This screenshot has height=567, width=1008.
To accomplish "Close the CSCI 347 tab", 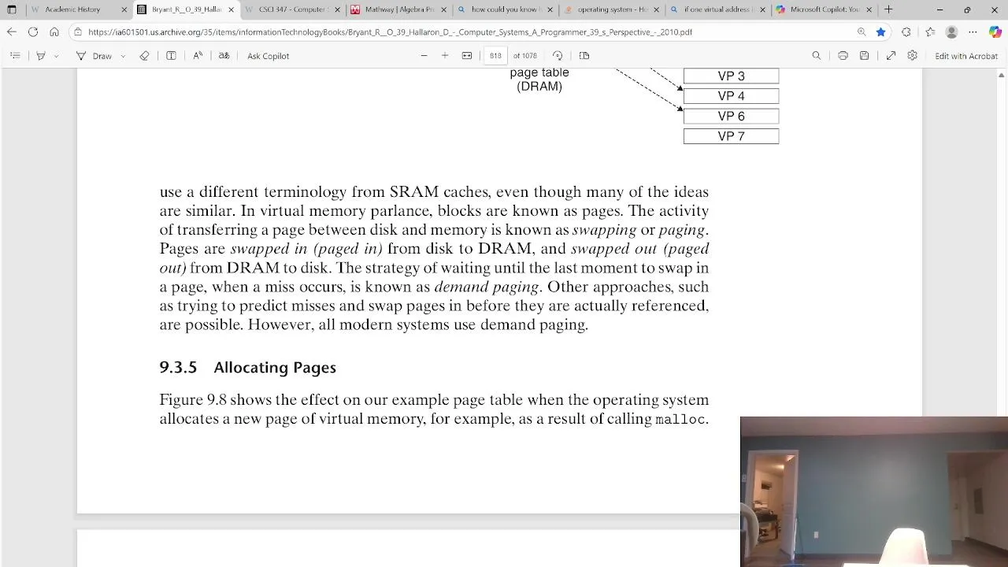I will 337,9.
